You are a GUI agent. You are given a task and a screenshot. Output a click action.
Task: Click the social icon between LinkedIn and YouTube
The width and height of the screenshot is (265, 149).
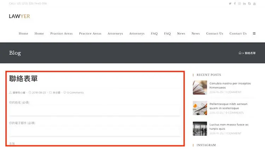249,4
